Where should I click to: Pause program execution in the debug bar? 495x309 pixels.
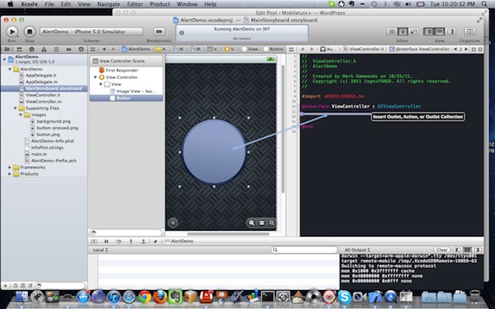pos(106,241)
